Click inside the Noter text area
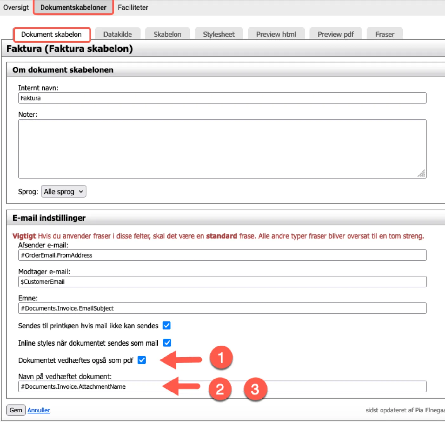Screen dimensions: 445x422 222,148
